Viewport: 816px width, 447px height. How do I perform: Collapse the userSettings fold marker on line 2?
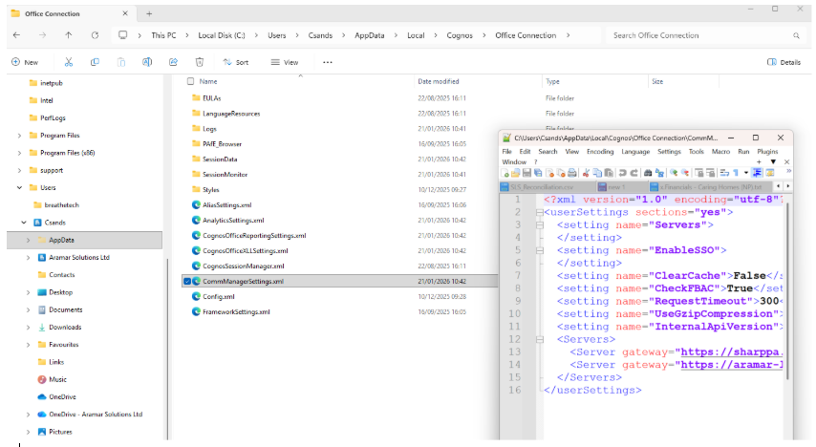[540, 212]
